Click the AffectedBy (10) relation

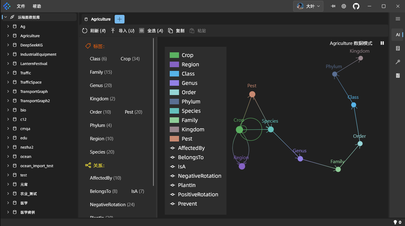click(x=105, y=178)
